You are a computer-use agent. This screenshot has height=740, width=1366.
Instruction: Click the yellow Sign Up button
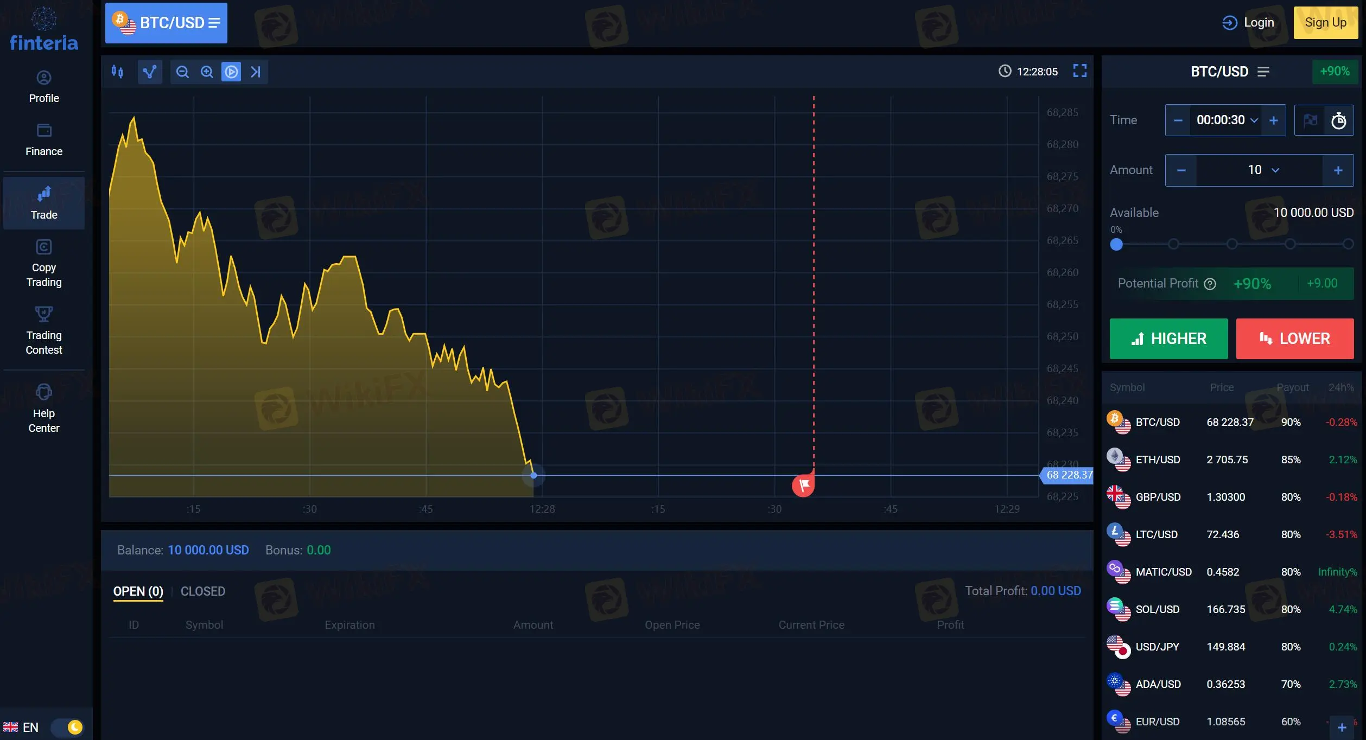(1325, 23)
